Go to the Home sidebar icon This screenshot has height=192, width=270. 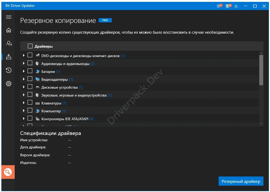pos(9,30)
